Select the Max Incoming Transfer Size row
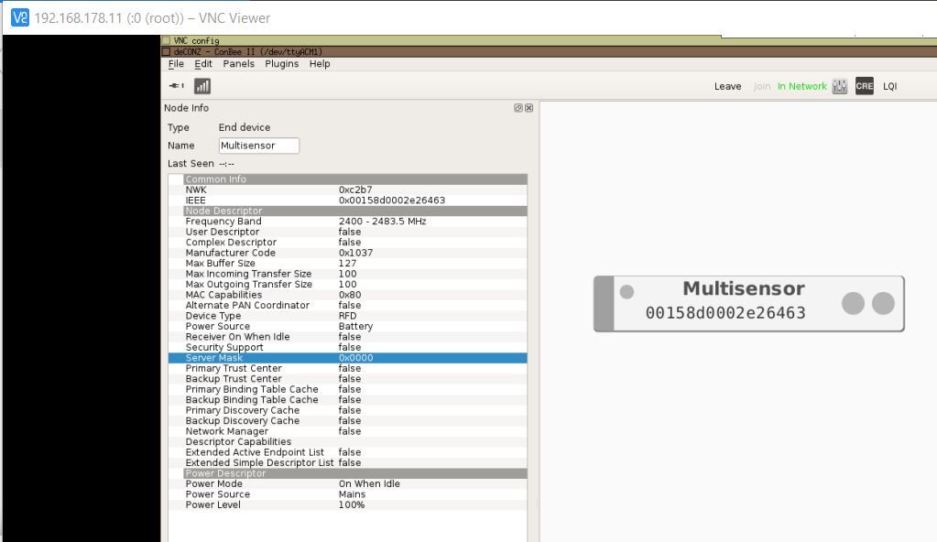937x542 pixels. point(348,274)
